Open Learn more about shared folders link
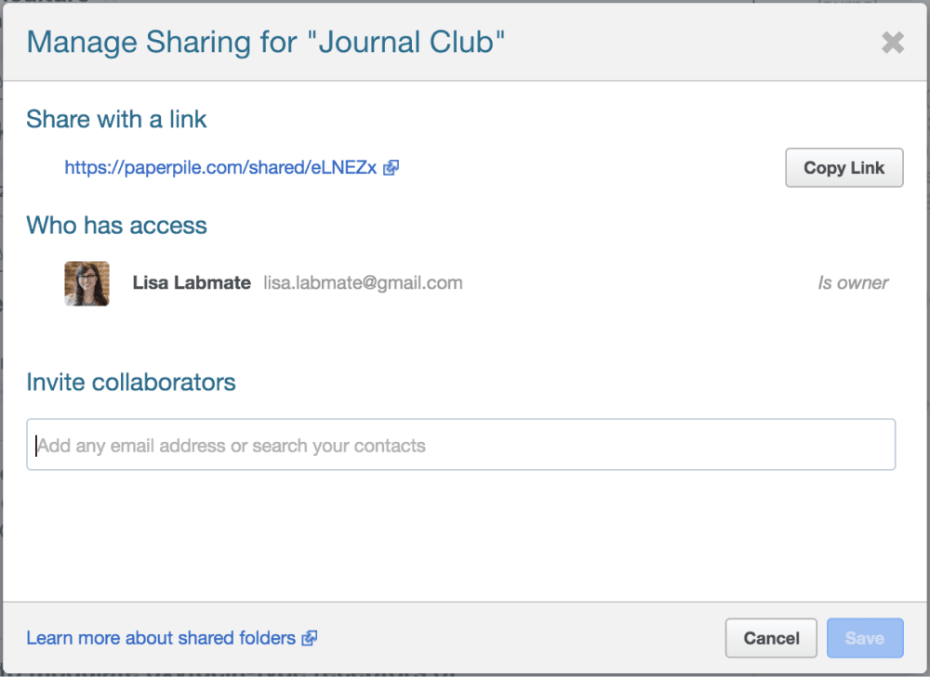Viewport: 930px width, 677px height. 161,638
